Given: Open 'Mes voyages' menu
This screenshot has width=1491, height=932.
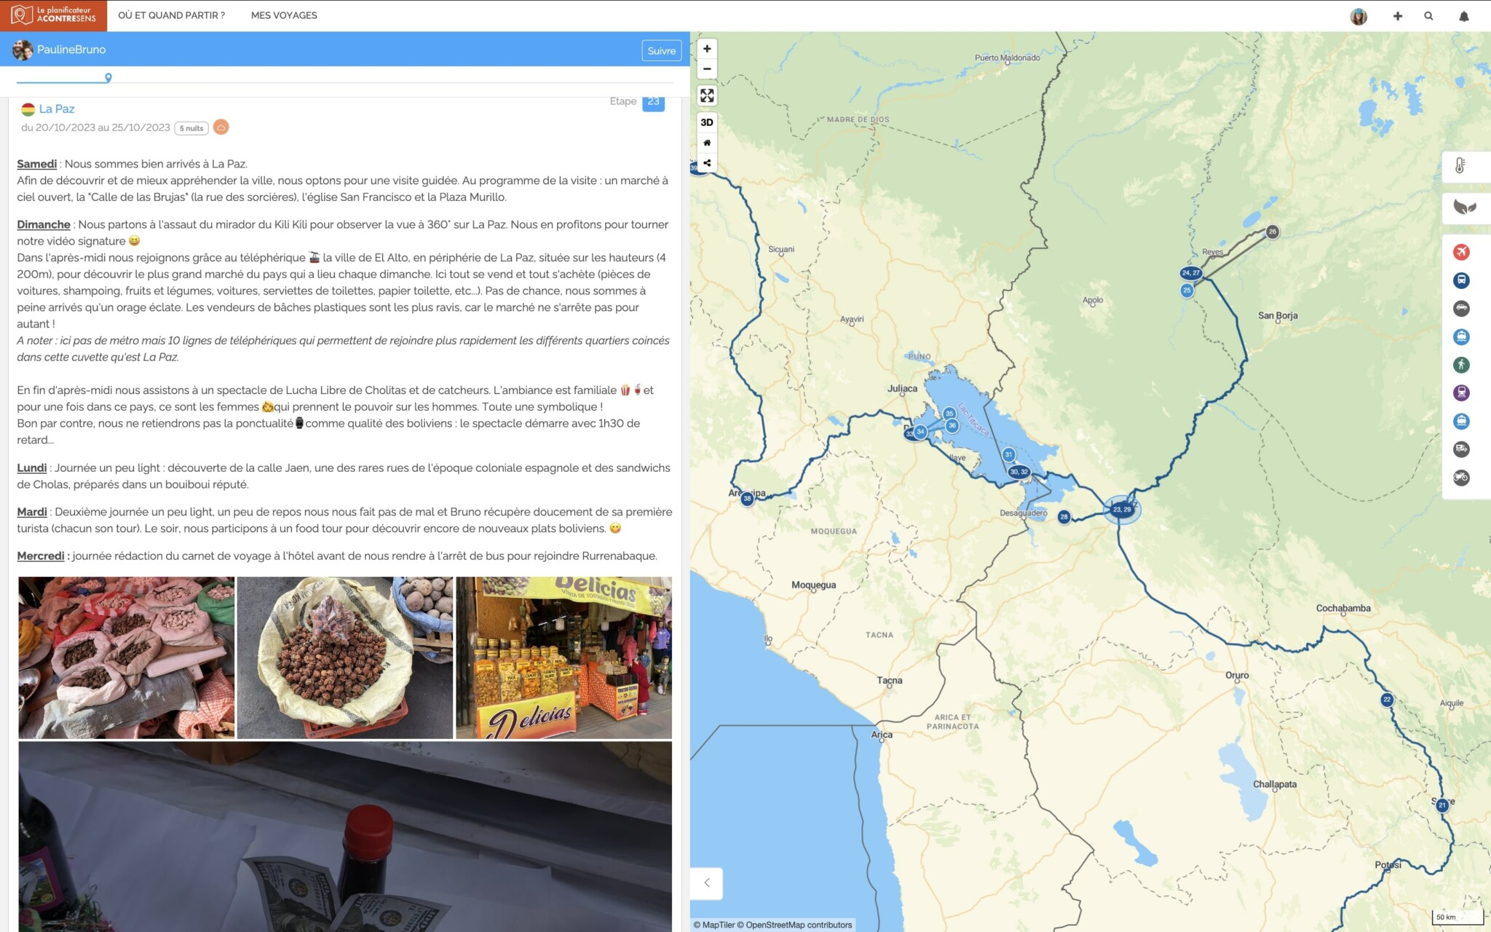Looking at the screenshot, I should pos(284,15).
